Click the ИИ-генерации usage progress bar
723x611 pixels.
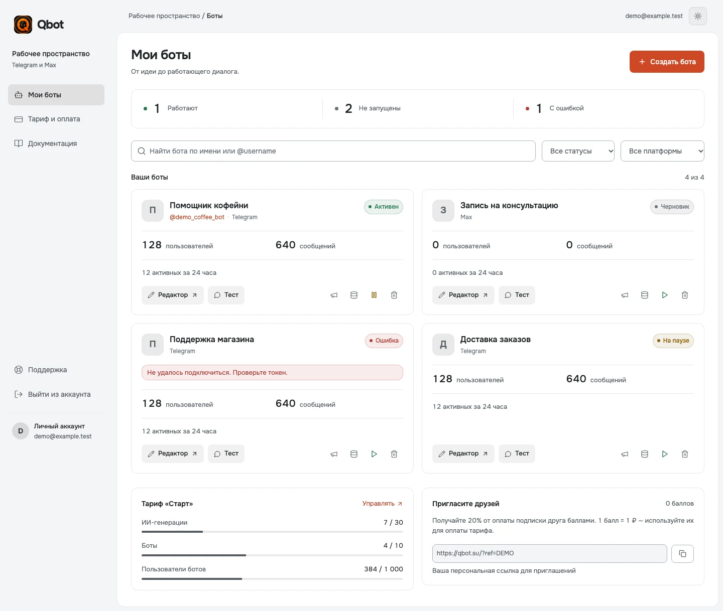coord(272,532)
